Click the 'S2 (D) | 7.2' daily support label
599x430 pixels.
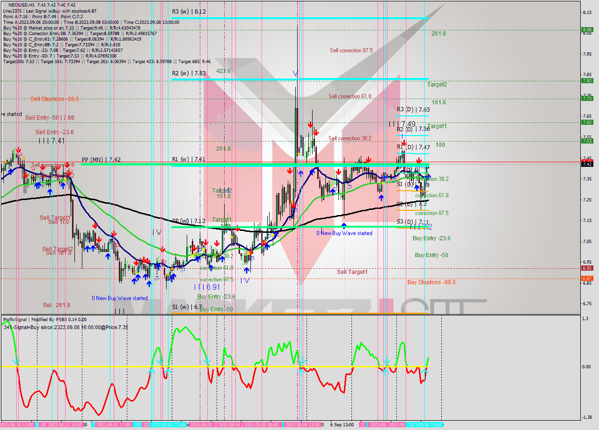(x=412, y=204)
